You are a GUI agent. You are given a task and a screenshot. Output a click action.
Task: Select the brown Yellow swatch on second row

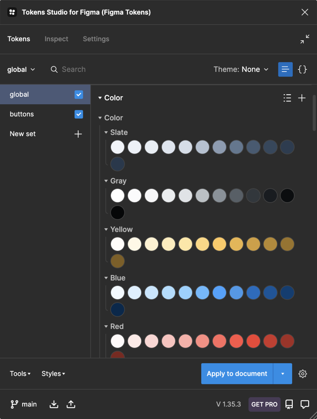pos(118,261)
